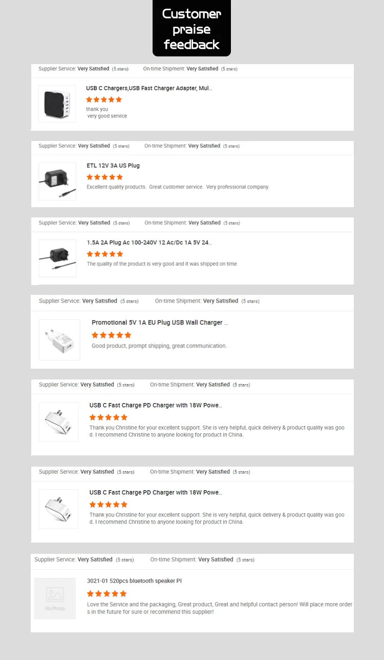Open the first USB C Fast Charge PD Charger title
Image resolution: width=384 pixels, height=660 pixels.
pyautogui.click(x=156, y=405)
